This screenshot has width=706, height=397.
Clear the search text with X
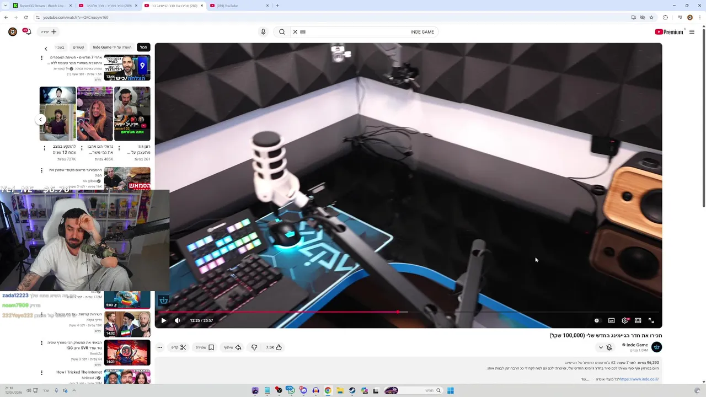pos(295,32)
